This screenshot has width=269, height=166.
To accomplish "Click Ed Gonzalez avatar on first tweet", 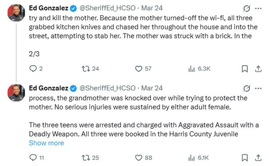I will coord(16,13).
